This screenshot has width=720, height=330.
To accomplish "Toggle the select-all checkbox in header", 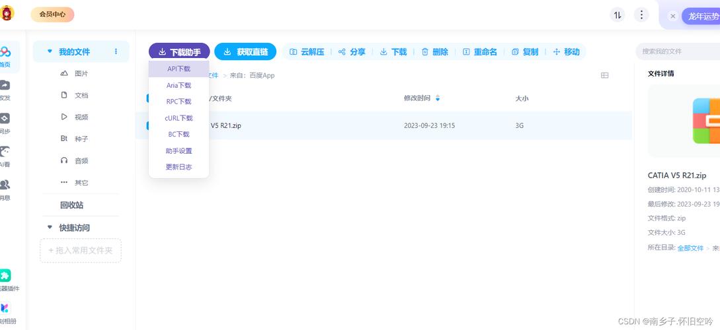I will [148, 98].
